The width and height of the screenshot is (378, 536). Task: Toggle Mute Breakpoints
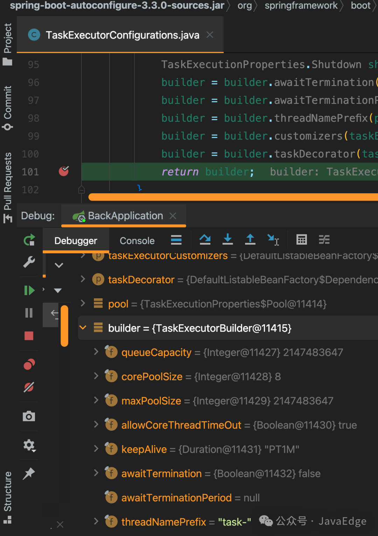click(29, 387)
